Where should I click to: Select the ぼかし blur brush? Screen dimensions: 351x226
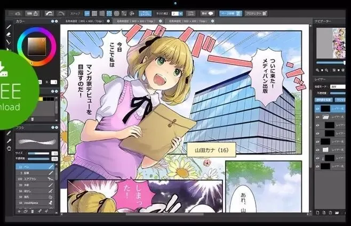[35, 191]
